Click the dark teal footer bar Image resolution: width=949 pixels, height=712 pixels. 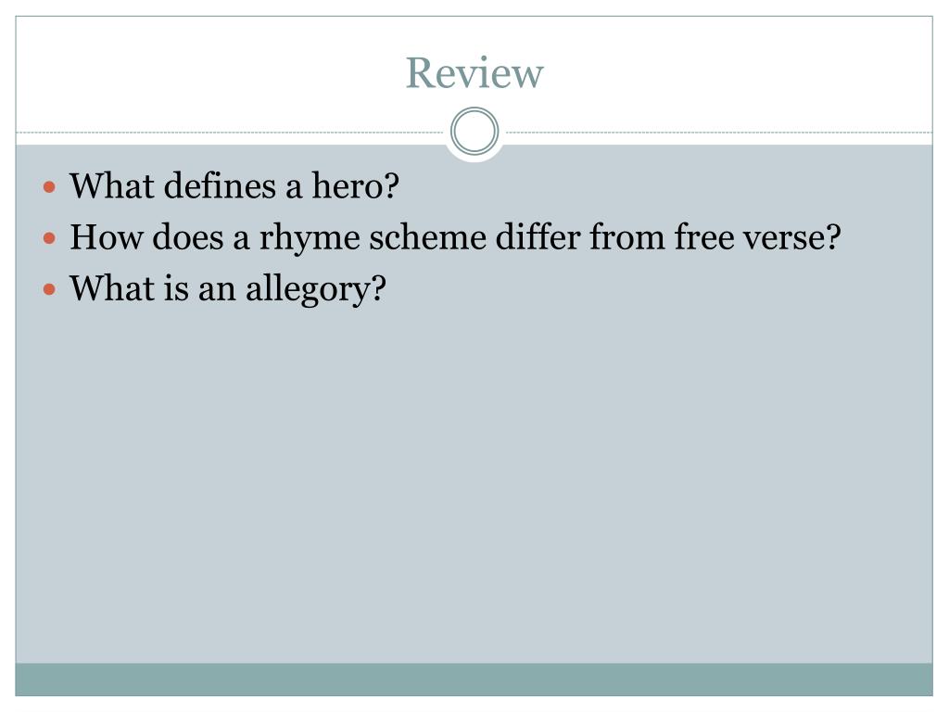tap(474, 680)
